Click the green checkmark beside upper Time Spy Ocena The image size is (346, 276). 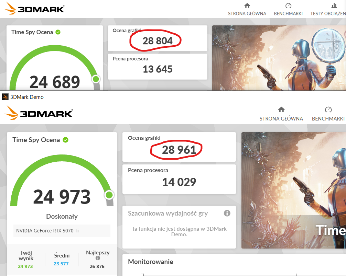coord(58,32)
